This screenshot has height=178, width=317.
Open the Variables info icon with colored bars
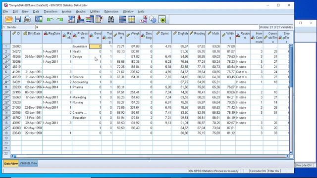pos(90,19)
